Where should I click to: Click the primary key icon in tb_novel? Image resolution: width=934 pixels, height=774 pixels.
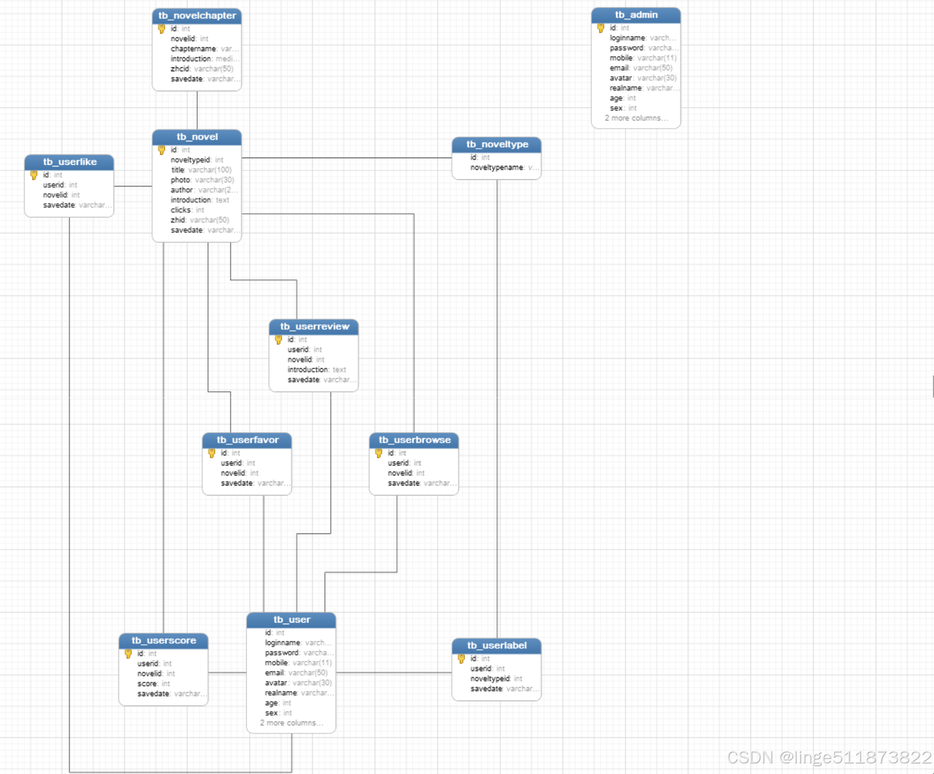tap(161, 150)
